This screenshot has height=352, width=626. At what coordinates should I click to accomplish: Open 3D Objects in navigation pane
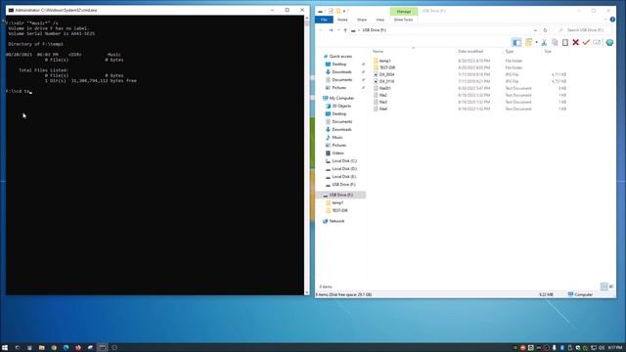coord(341,107)
